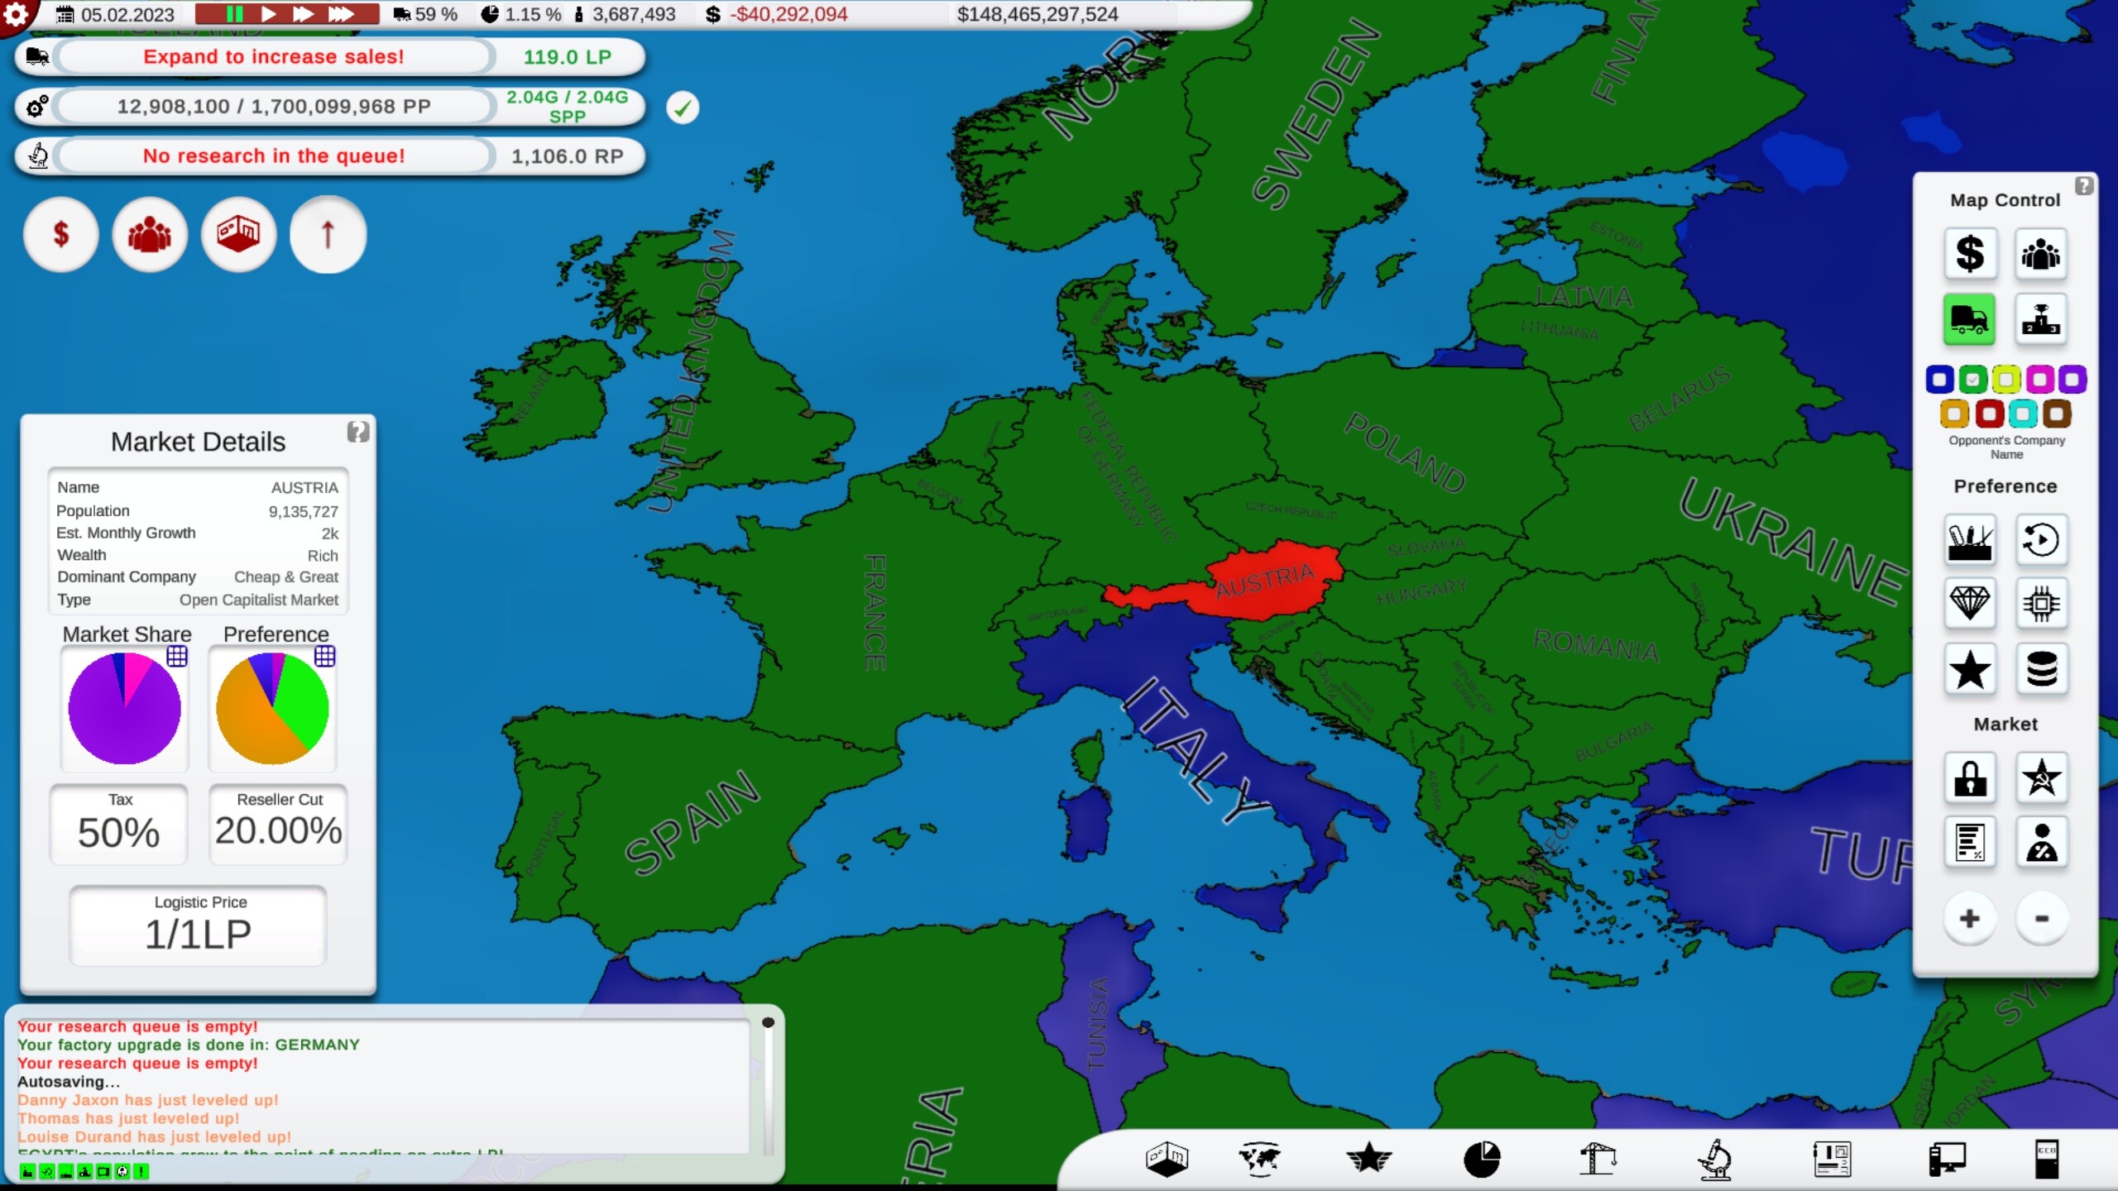Show design preference map with pencils icon
This screenshot has height=1191, width=2118.
point(1970,541)
